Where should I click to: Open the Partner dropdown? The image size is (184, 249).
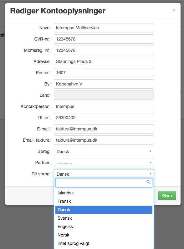104,163
